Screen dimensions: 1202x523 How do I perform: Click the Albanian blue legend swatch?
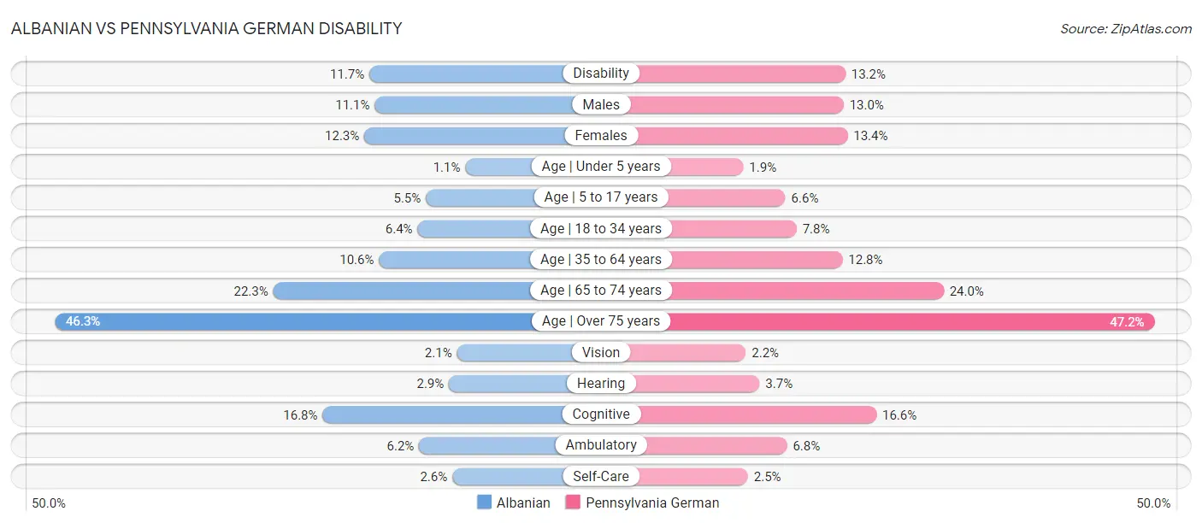[485, 502]
